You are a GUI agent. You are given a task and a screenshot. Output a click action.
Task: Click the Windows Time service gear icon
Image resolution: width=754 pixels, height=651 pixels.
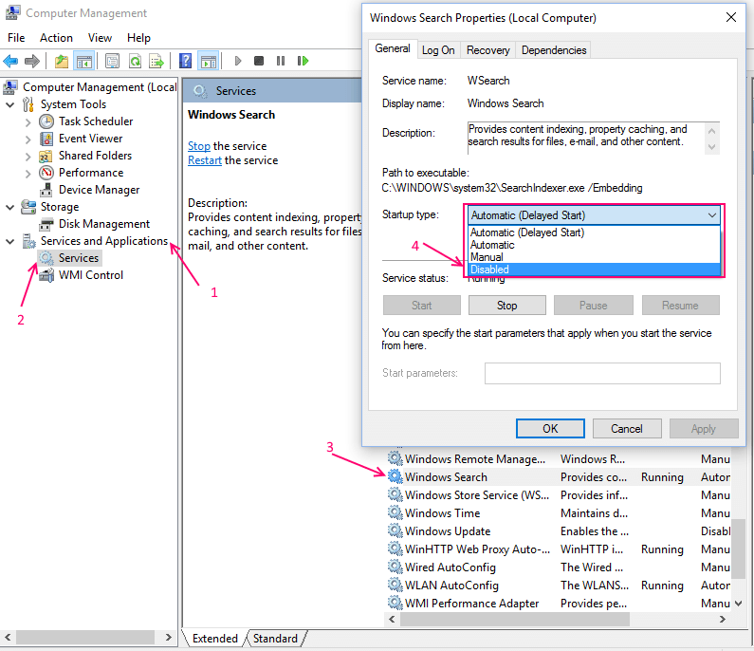click(395, 512)
